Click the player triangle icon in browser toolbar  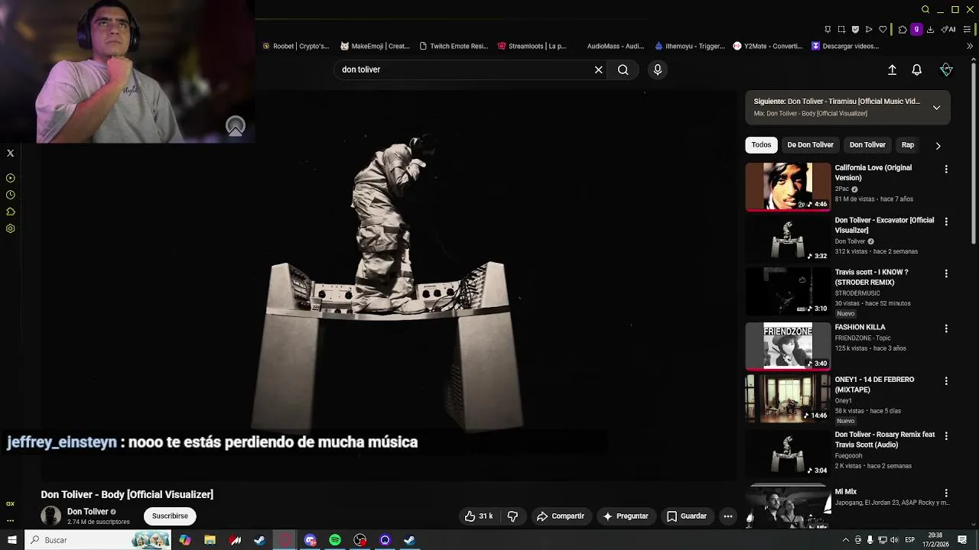(x=869, y=30)
